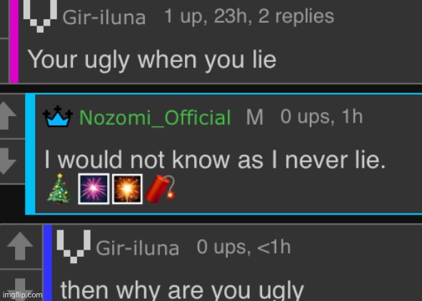Click the red firecracker emoji

point(160,189)
